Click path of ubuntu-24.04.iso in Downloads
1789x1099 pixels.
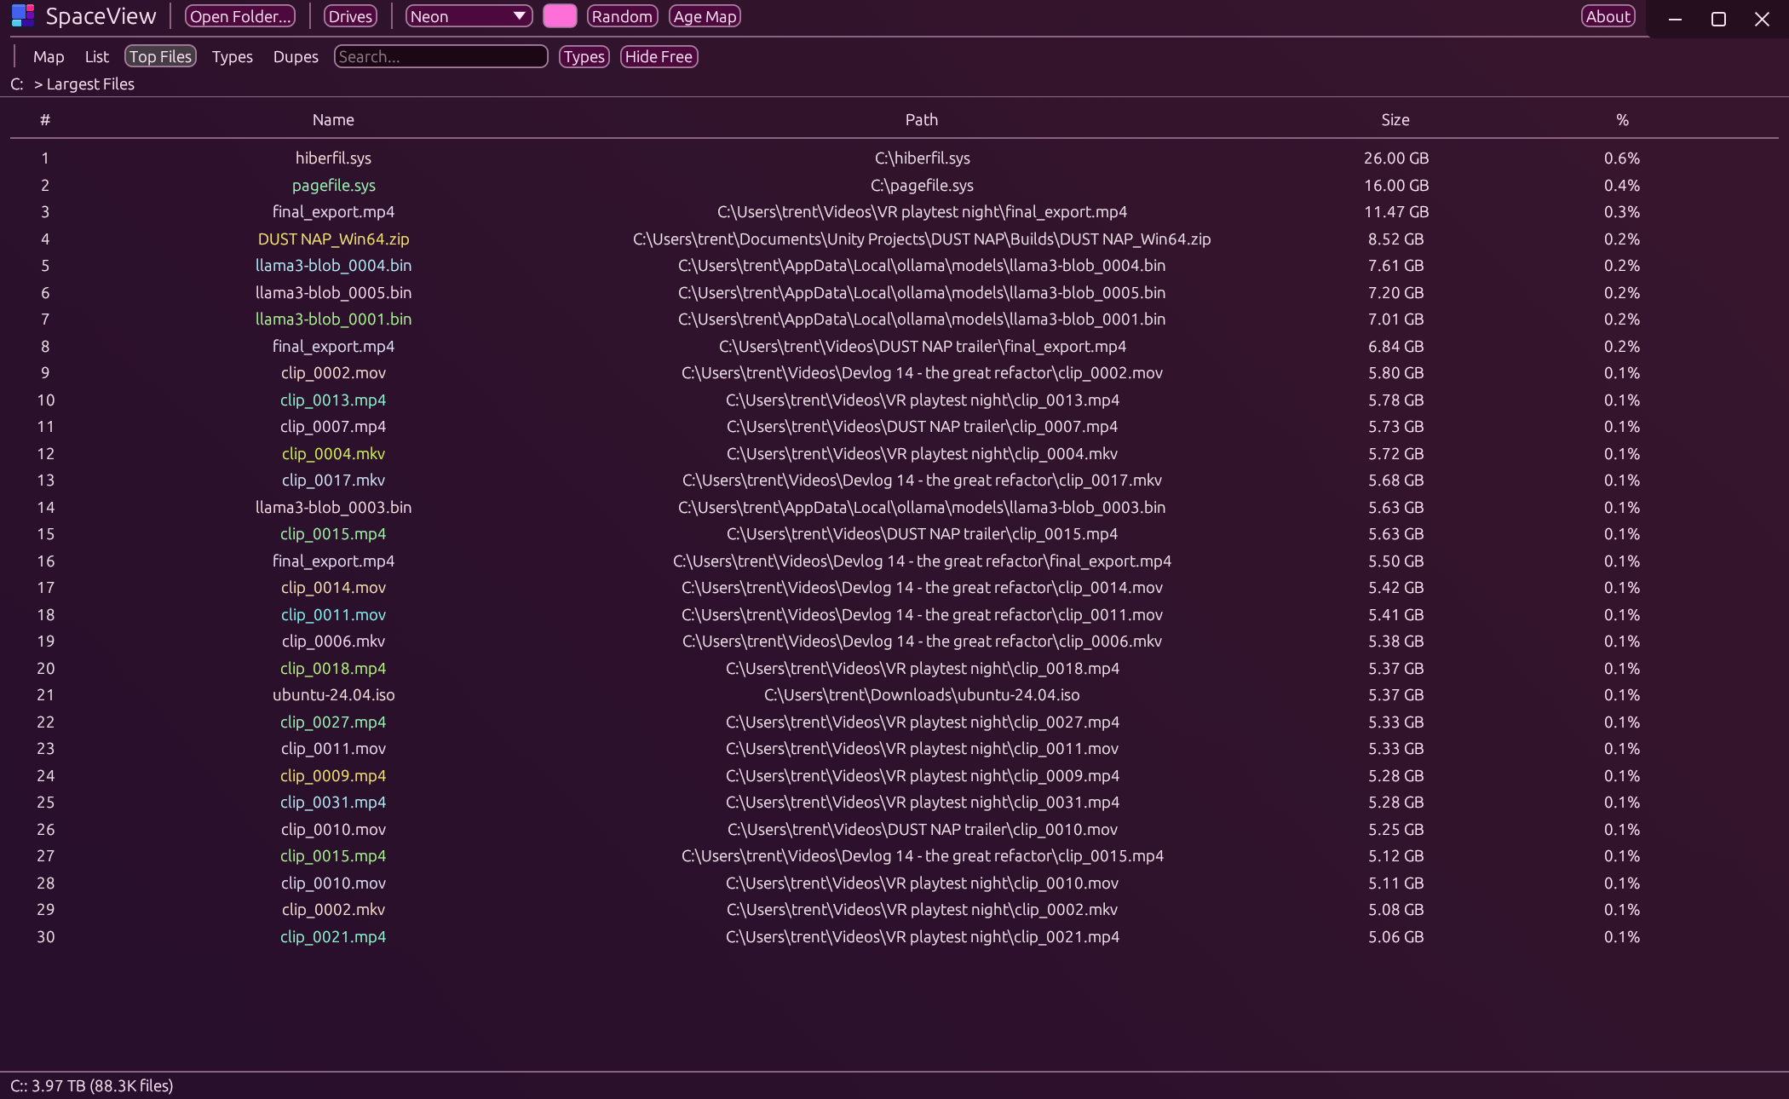[x=922, y=694]
